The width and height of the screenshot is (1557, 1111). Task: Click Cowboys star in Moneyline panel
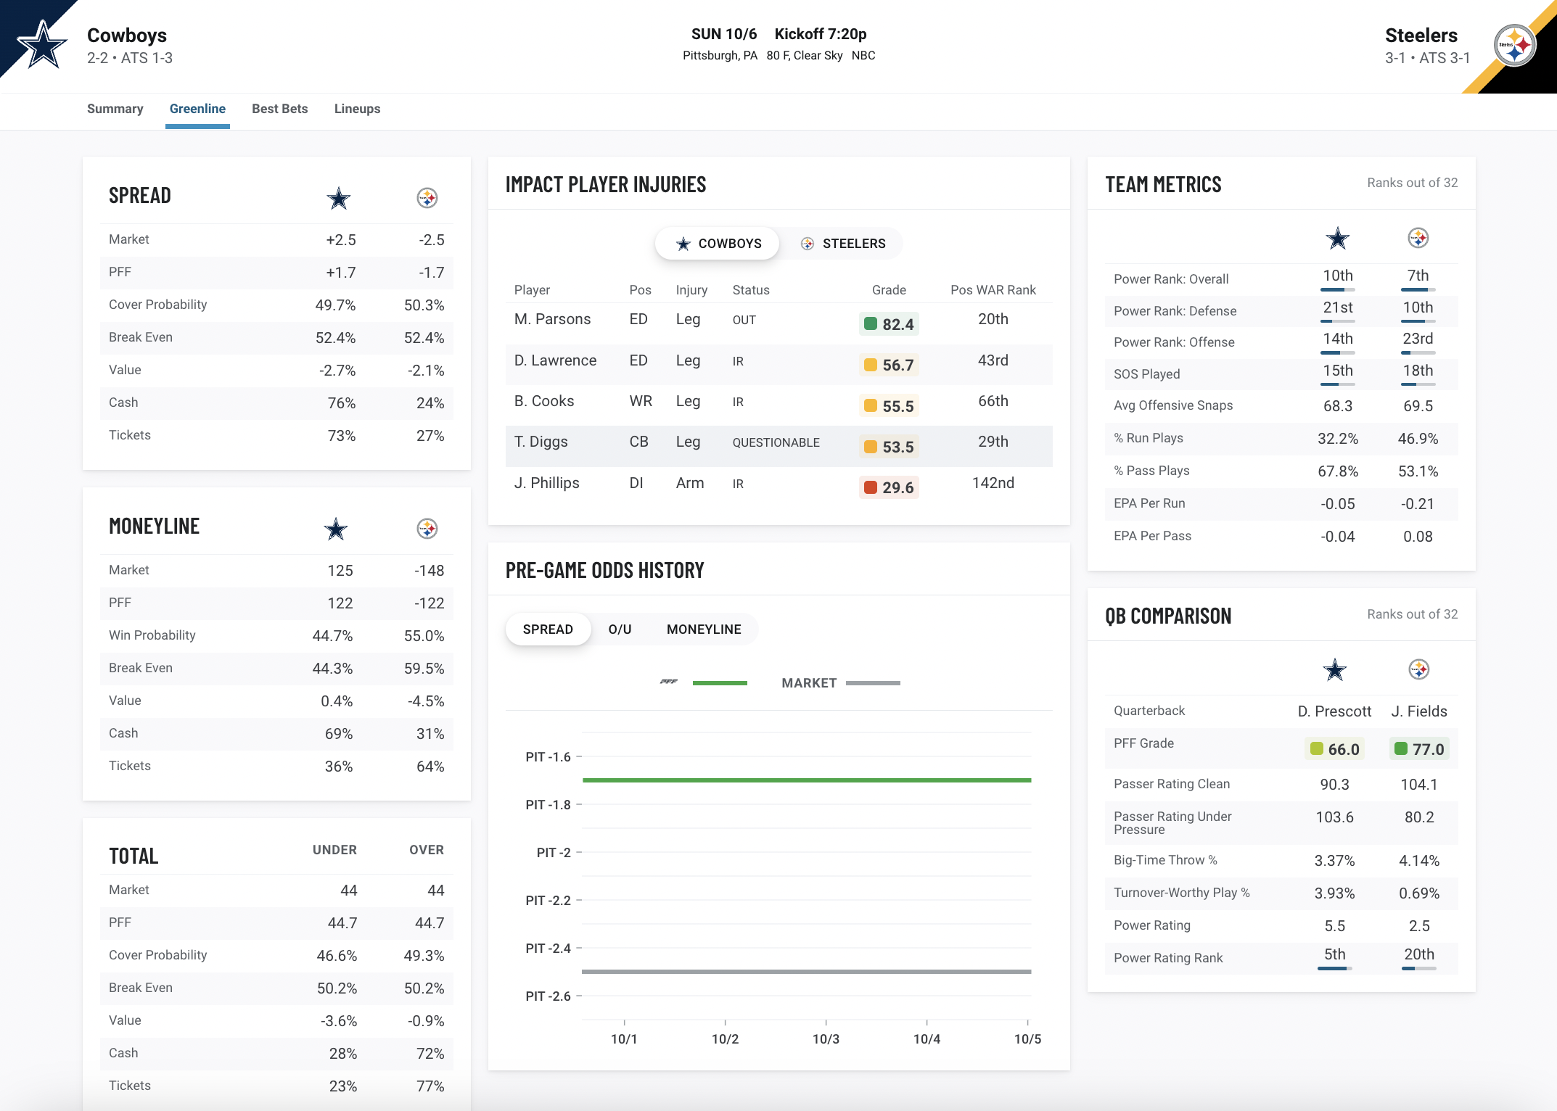coord(335,529)
